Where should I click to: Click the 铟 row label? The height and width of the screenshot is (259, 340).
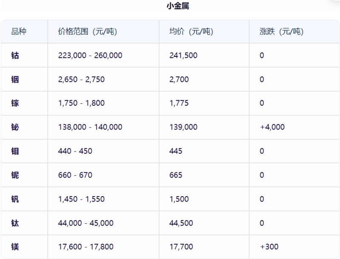[15, 79]
